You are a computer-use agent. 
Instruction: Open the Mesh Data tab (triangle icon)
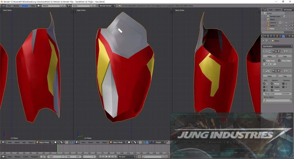click(x=287, y=36)
